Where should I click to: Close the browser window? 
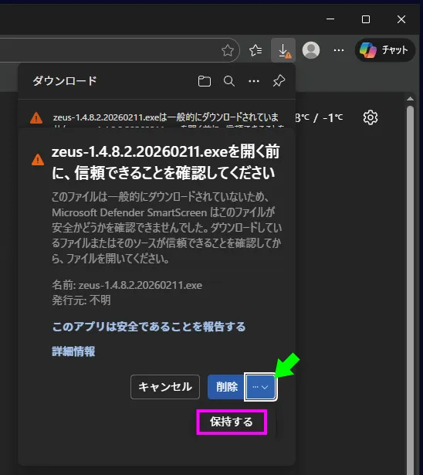coord(401,19)
